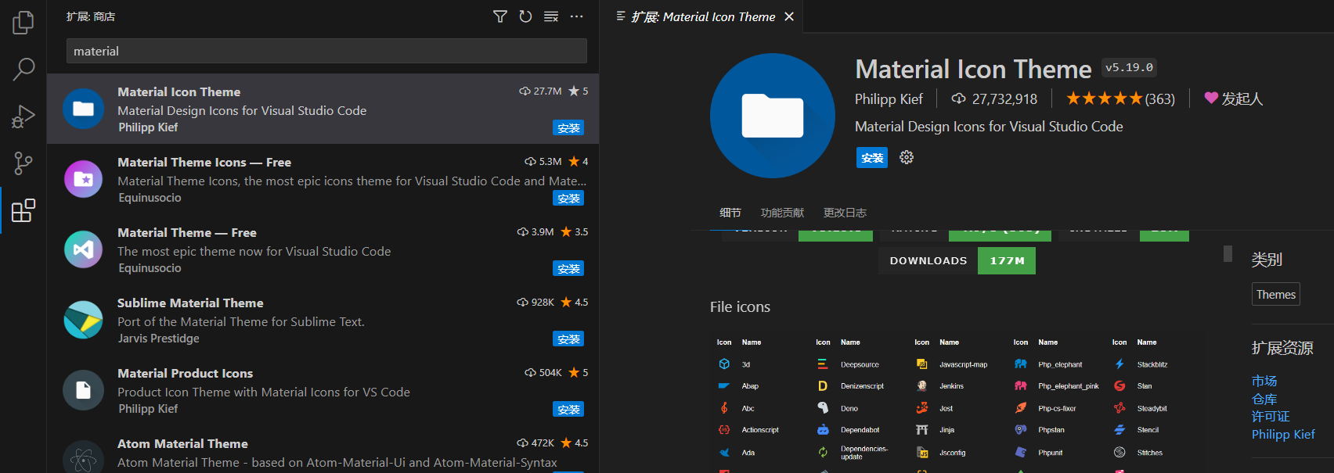The width and height of the screenshot is (1334, 473).
Task: Open Run and Debug view
Action: [23, 116]
